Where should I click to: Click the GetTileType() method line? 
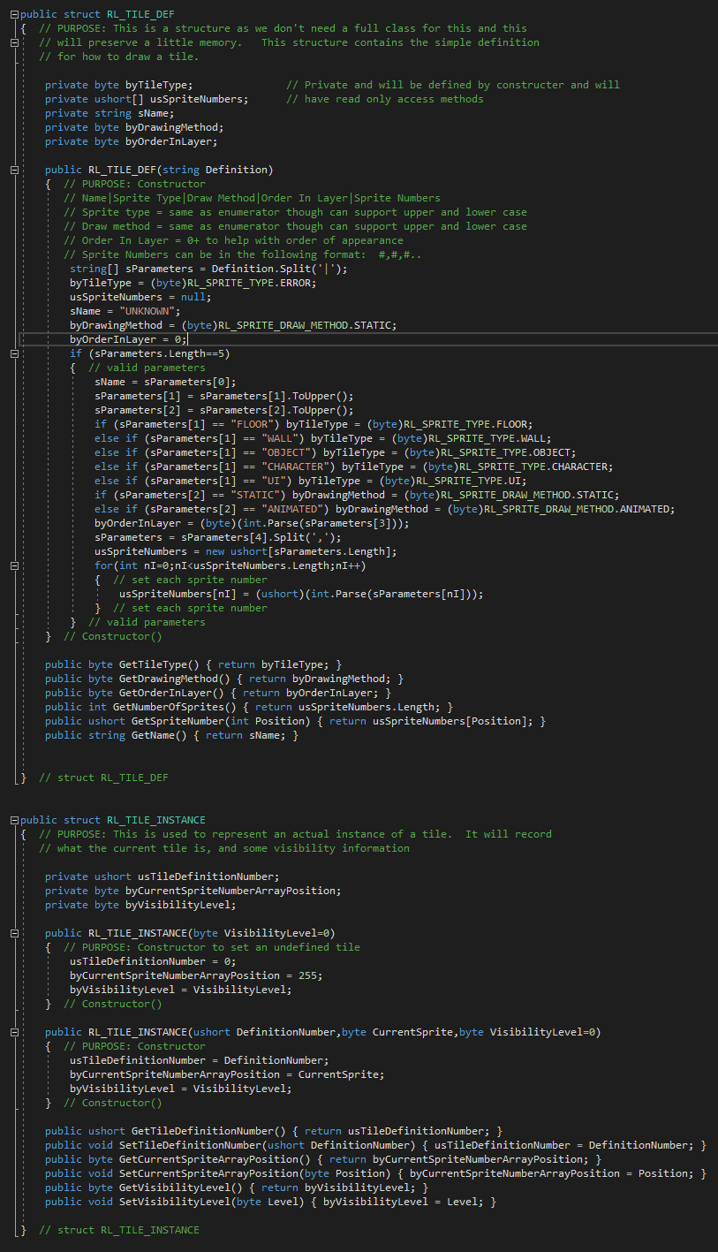pos(193,664)
